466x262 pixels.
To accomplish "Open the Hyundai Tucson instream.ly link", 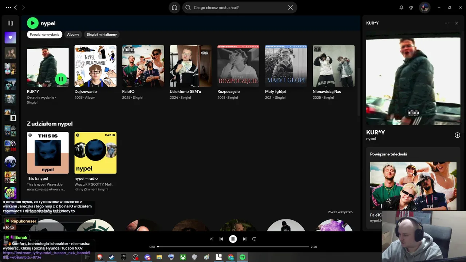I will (x=46, y=255).
